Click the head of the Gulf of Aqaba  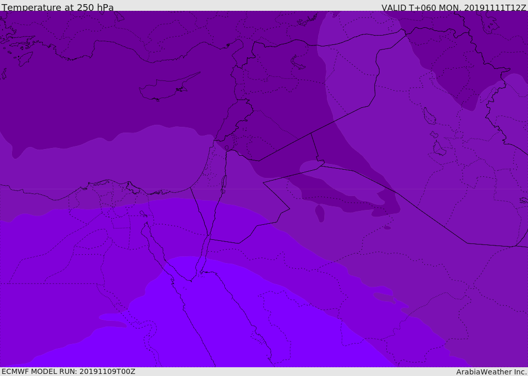208,238
